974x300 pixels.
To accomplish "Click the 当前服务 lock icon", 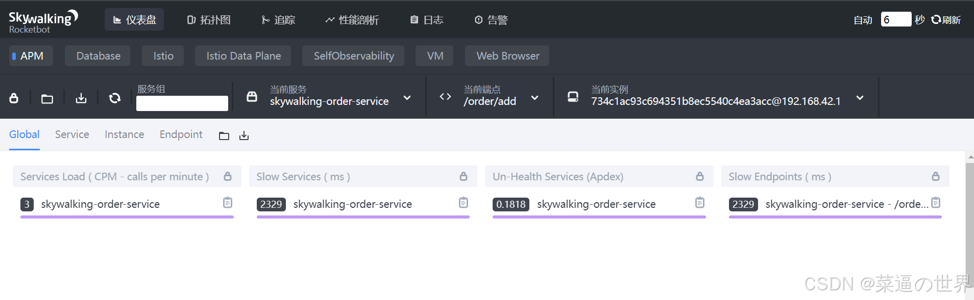I will click(x=252, y=96).
